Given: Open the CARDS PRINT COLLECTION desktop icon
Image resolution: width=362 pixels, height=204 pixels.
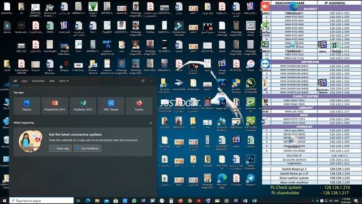Looking at the screenshot, I should pyautogui.click(x=165, y=105).
